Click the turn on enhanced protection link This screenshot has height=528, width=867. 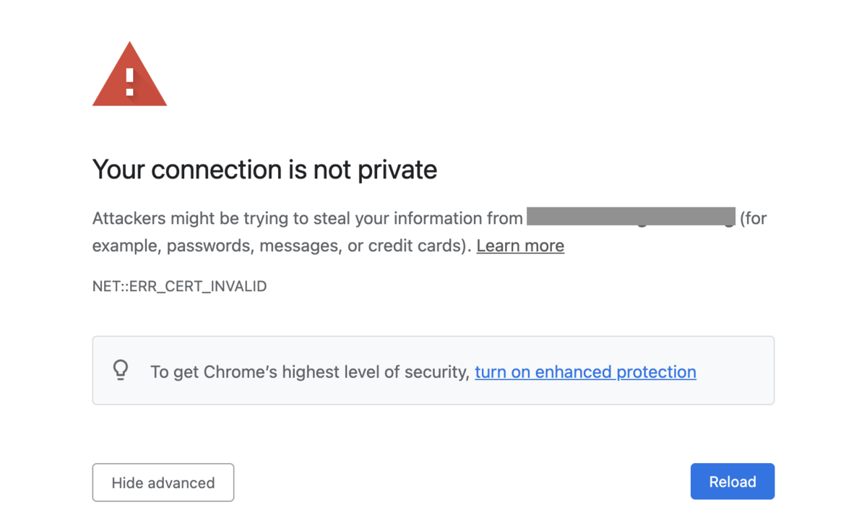coord(585,372)
